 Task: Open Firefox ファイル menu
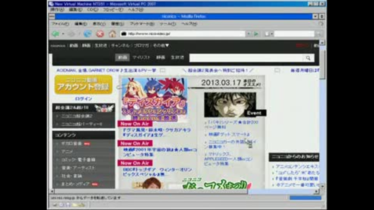60,24
